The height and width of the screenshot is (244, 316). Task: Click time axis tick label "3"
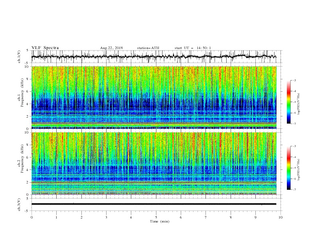(x=106, y=217)
